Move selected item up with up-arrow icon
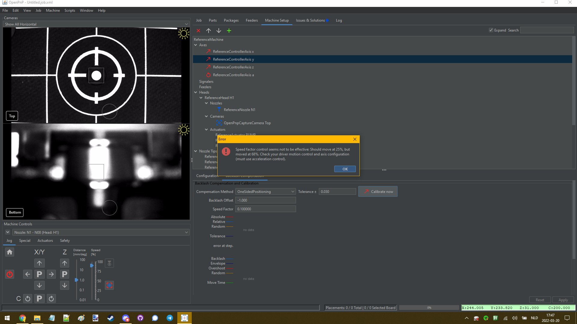The width and height of the screenshot is (577, 324). pyautogui.click(x=209, y=31)
